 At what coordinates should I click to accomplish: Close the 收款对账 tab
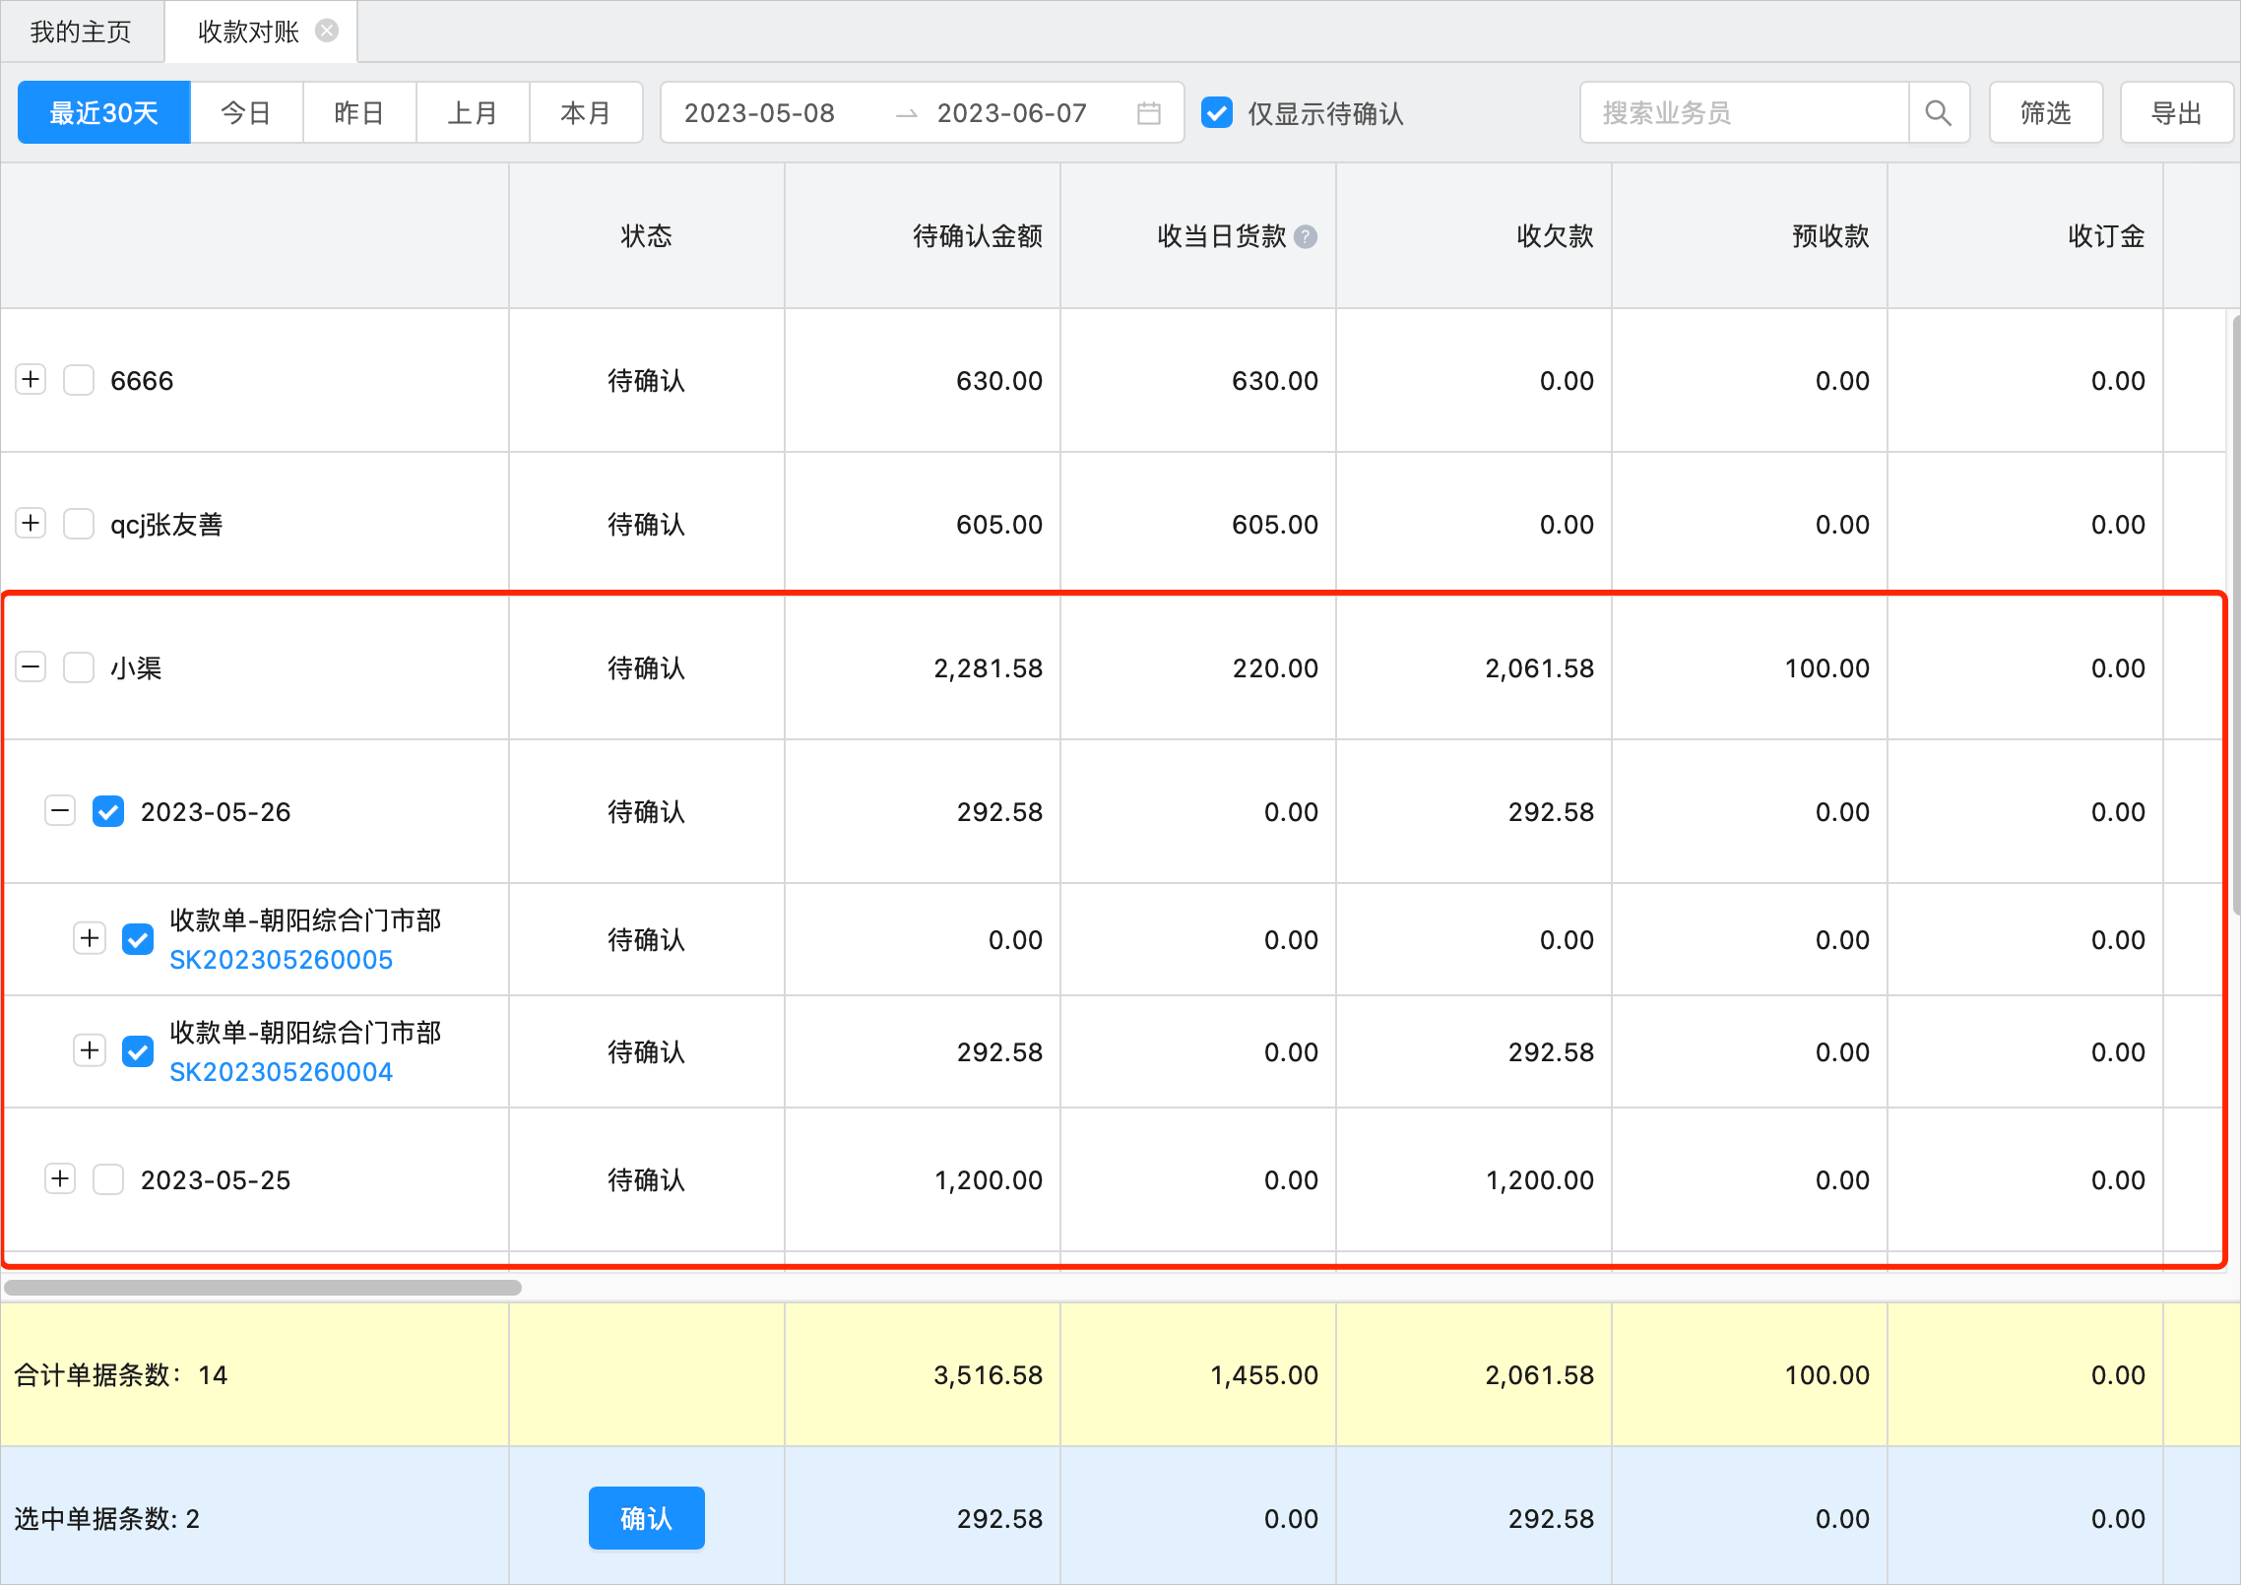click(327, 32)
